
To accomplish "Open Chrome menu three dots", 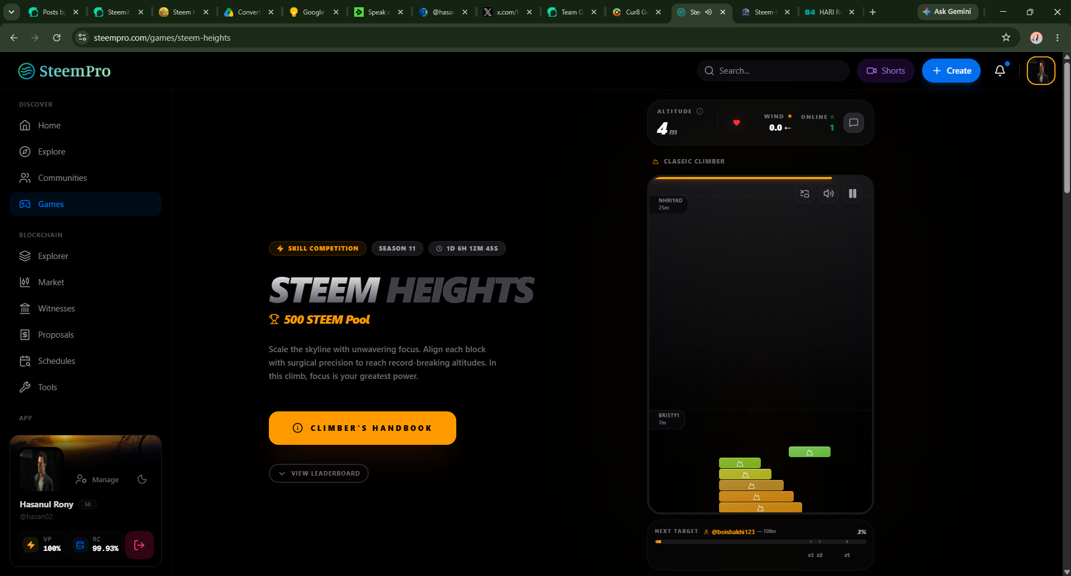I will (x=1057, y=37).
